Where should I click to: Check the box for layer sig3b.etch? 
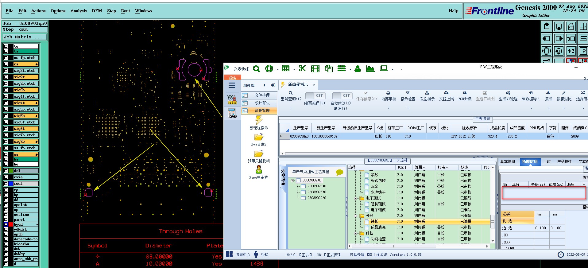coord(6,84)
